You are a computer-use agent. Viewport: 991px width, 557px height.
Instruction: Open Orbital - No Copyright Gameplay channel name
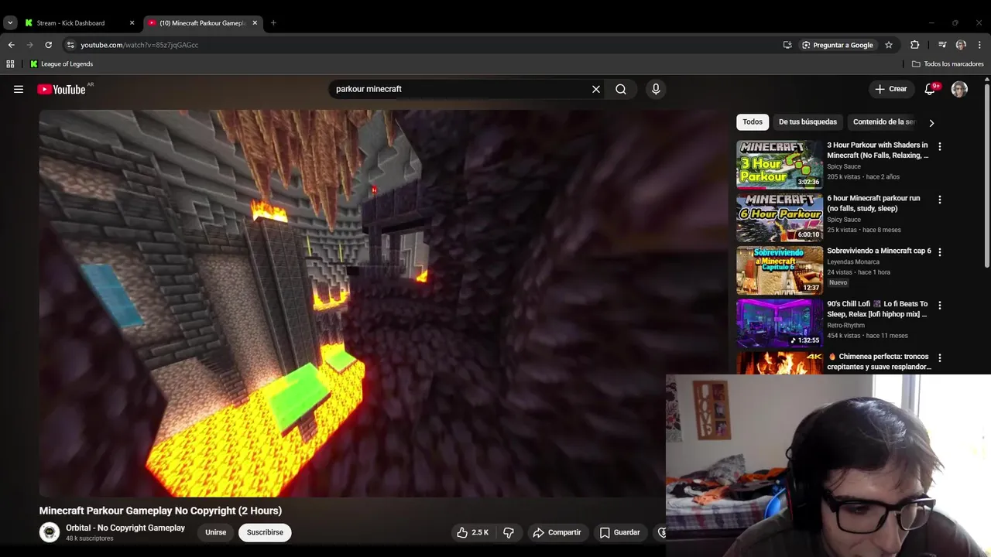125,528
